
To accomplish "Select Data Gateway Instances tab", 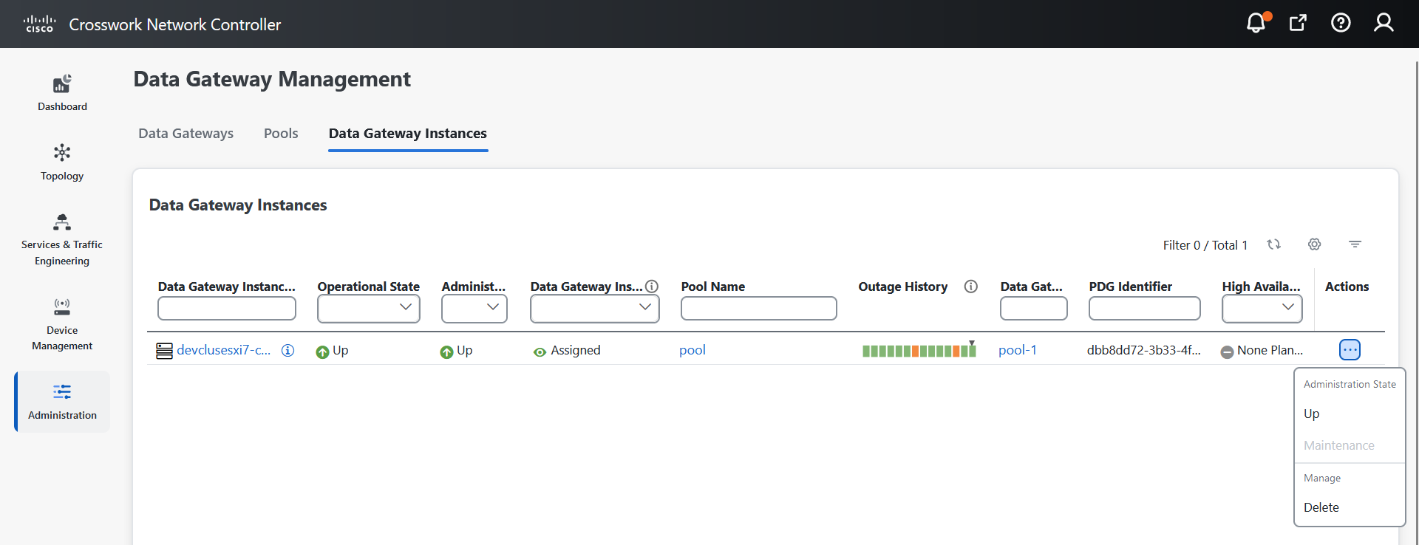I will tap(408, 134).
